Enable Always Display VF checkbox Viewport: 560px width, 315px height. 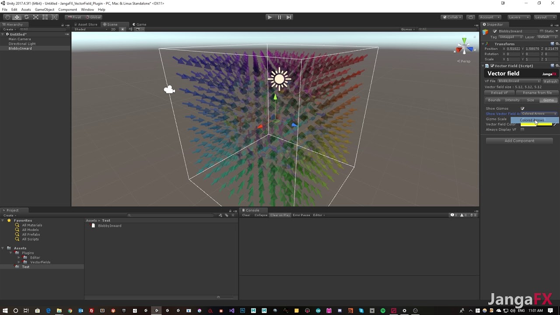coord(522,129)
